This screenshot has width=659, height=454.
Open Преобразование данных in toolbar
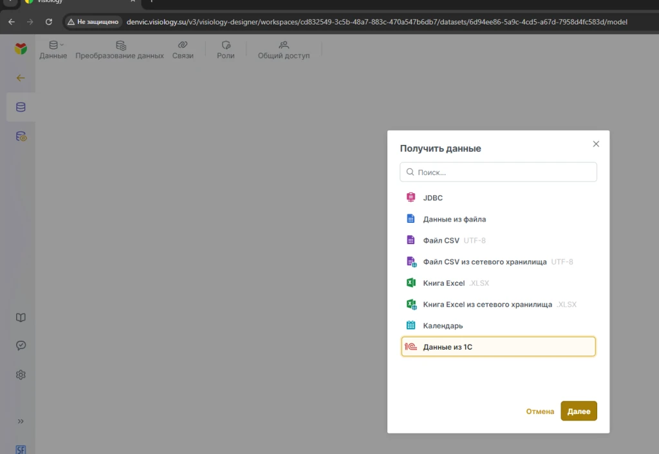[120, 50]
